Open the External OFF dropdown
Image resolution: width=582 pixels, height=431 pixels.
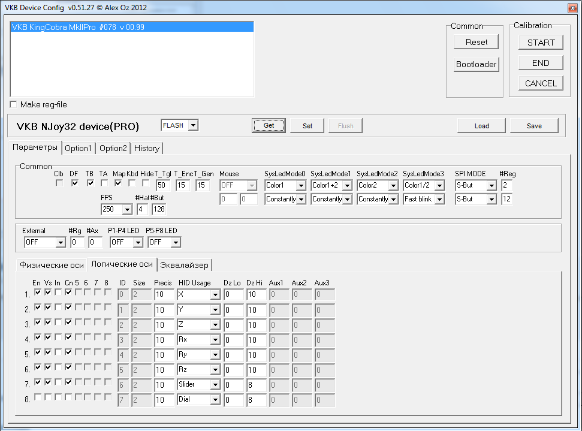point(61,243)
